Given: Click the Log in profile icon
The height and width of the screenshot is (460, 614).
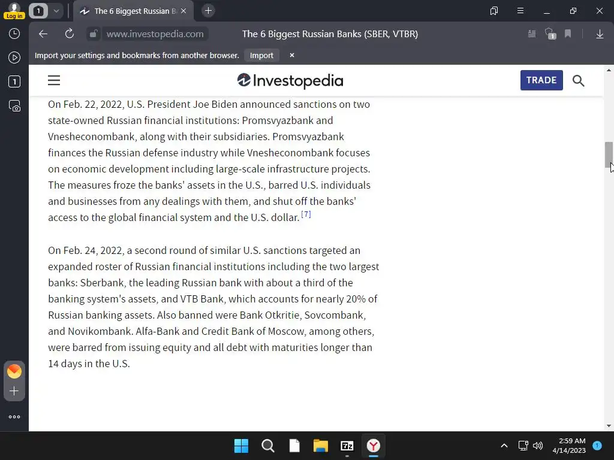Looking at the screenshot, I should pos(14,11).
